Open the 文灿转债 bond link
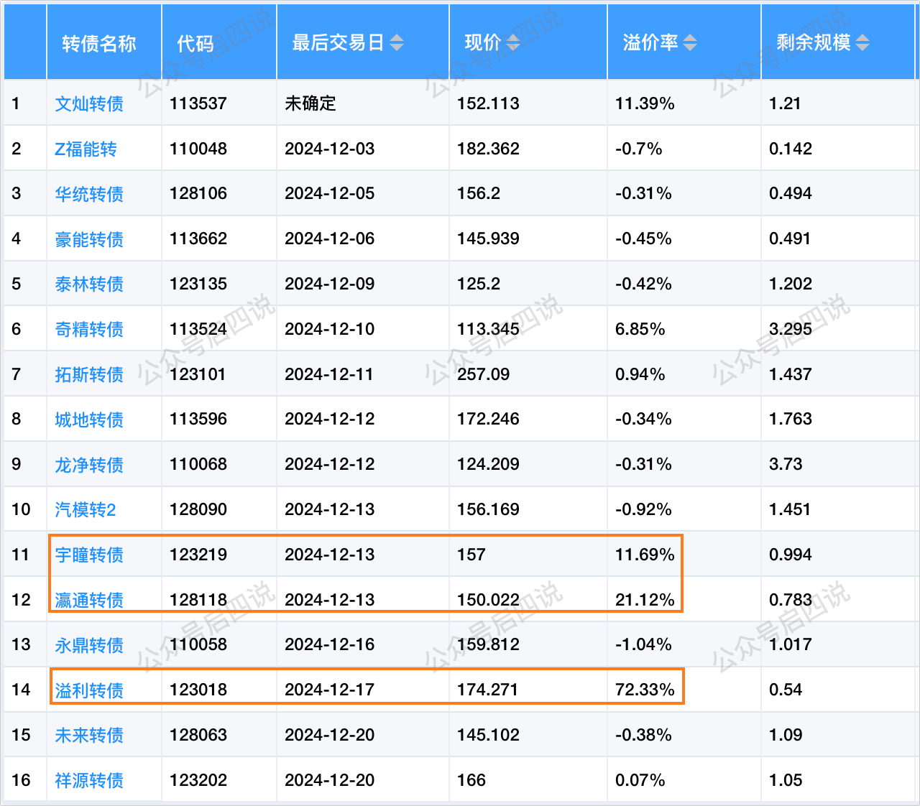This screenshot has height=806, width=920. click(x=89, y=104)
